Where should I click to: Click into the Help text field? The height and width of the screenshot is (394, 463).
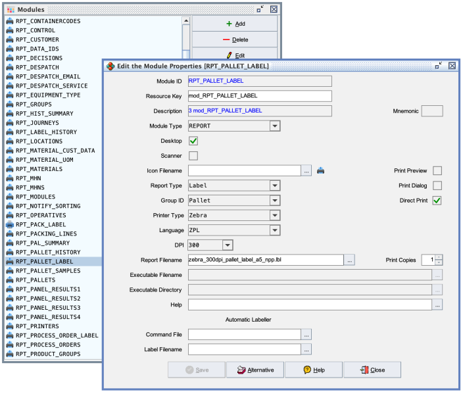(310, 305)
